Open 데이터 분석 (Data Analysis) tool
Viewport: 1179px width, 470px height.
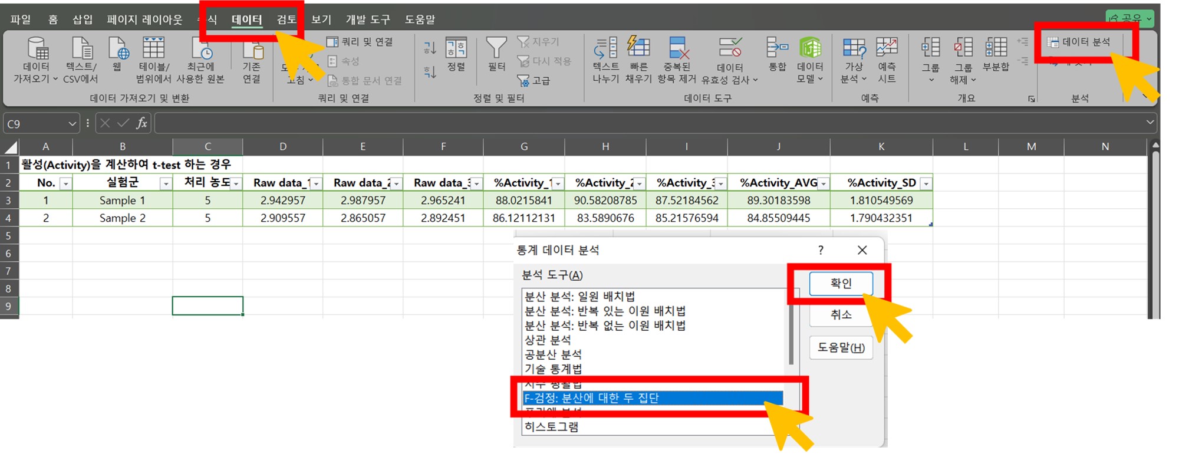coord(1079,42)
